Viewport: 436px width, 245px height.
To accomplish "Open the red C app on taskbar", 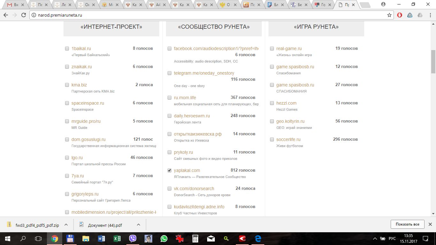I will [x=242, y=239].
